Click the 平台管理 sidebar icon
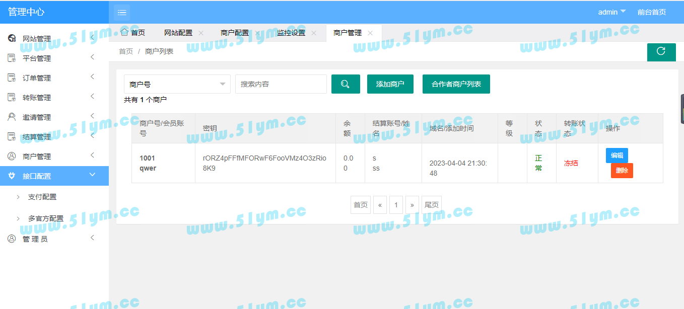 point(12,58)
